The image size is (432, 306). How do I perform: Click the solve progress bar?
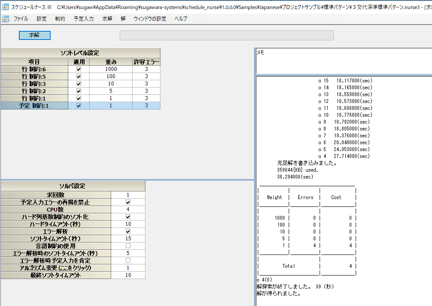coord(227,35)
